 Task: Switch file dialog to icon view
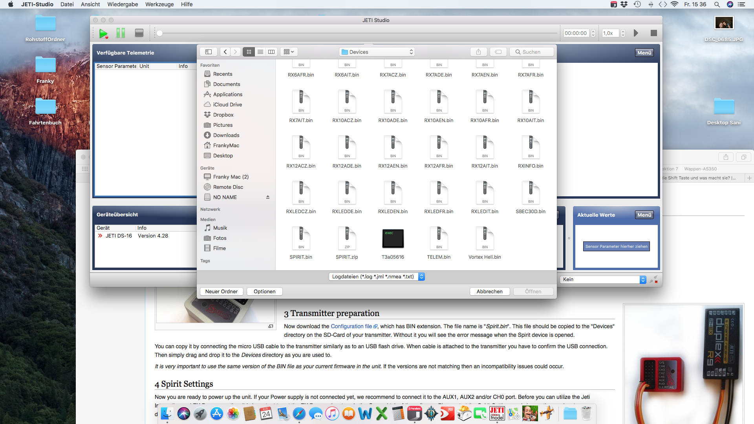click(249, 52)
